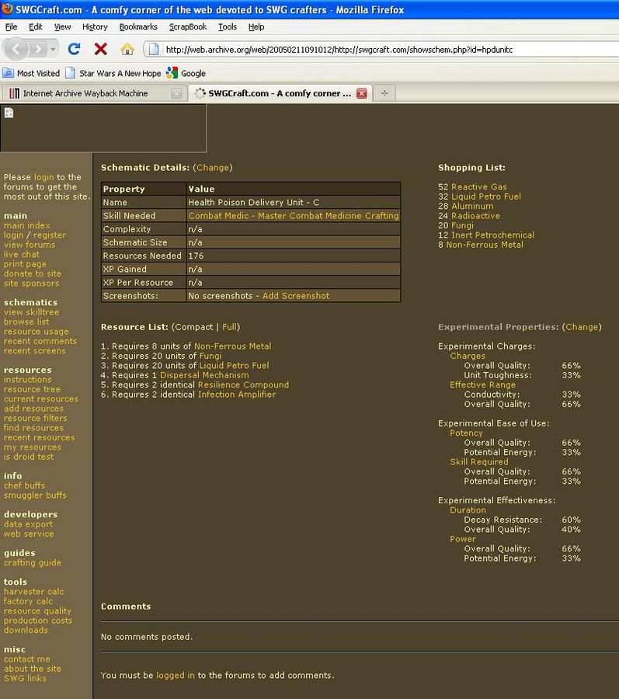Open the Most Visited bookmarks folder

[x=31, y=73]
